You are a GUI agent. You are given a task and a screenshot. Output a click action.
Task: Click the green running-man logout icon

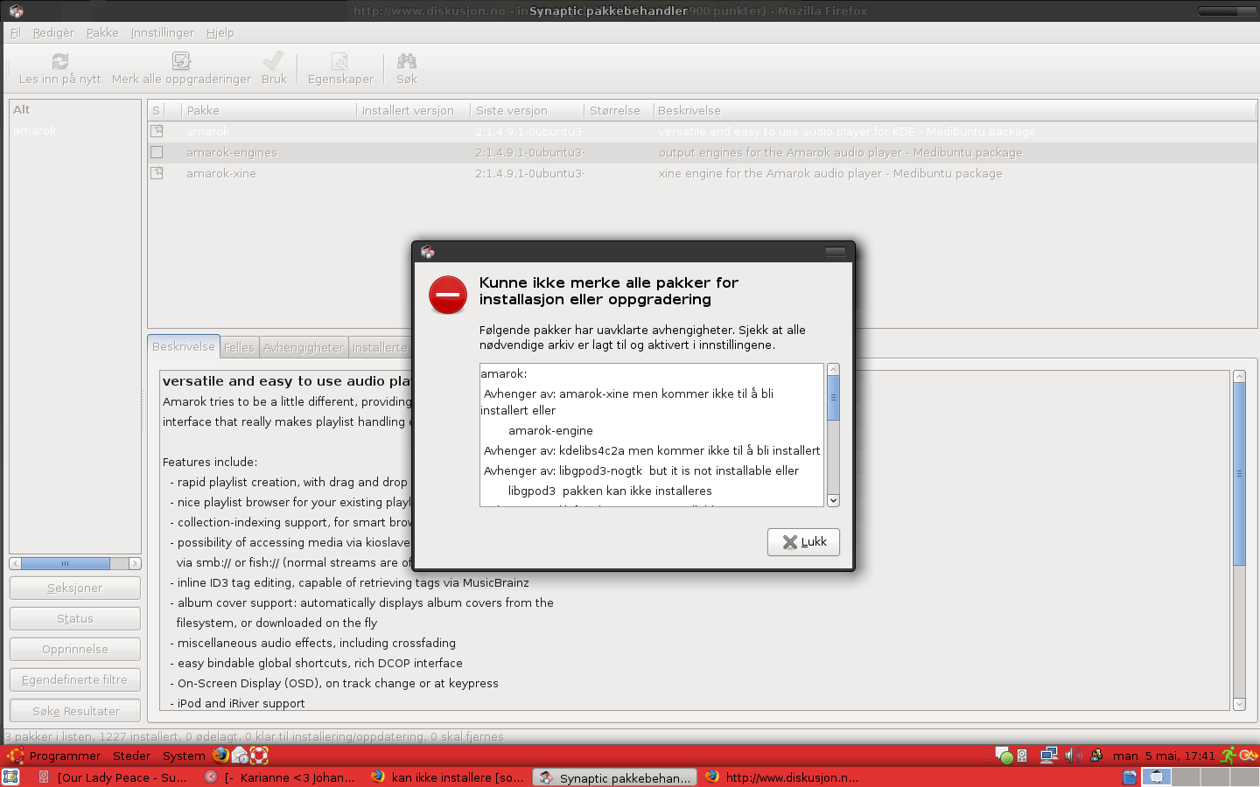click(1228, 755)
